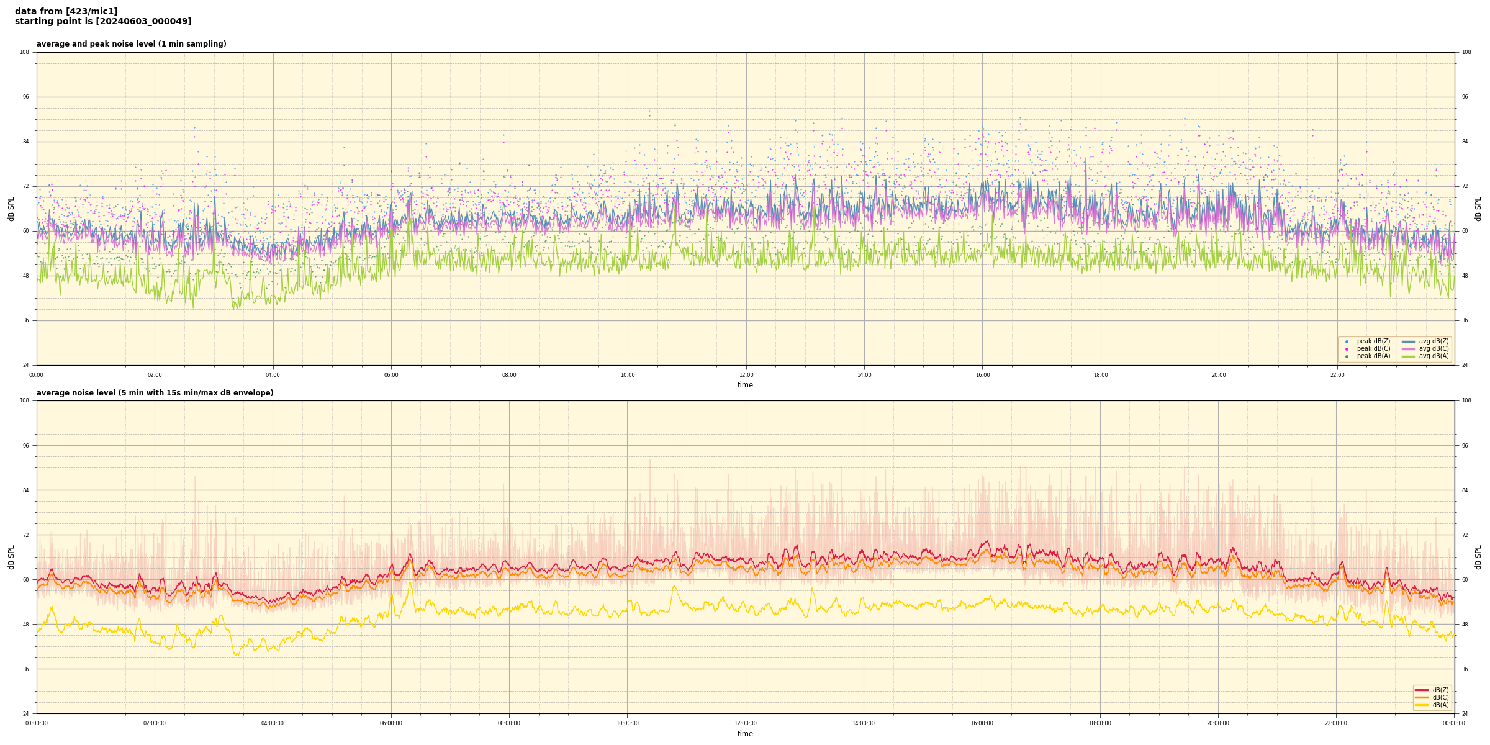Viewport: 1490px width, 745px height.
Task: Click the starting point timestamp text
Action: pyautogui.click(x=103, y=21)
